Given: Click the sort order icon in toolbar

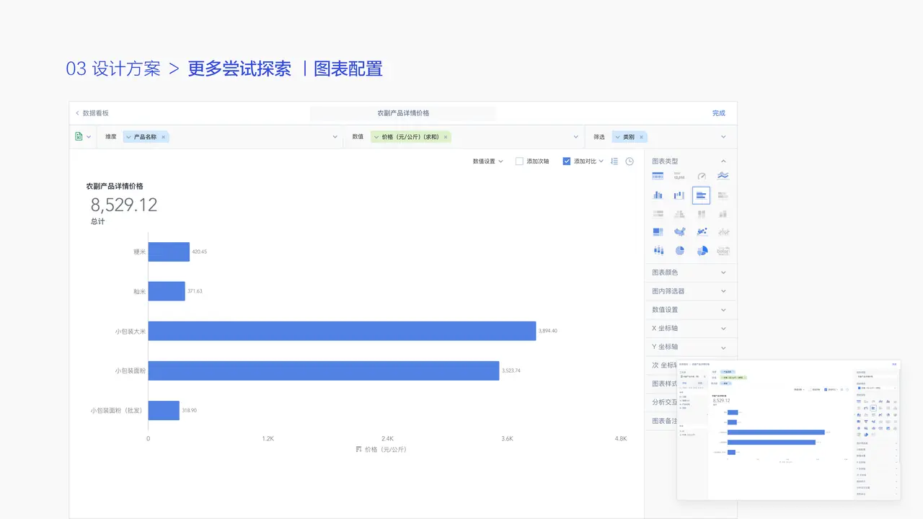Looking at the screenshot, I should coord(614,161).
